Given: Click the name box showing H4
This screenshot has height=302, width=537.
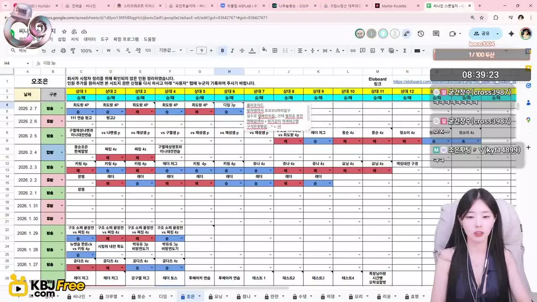Looking at the screenshot, I should (x=16, y=63).
